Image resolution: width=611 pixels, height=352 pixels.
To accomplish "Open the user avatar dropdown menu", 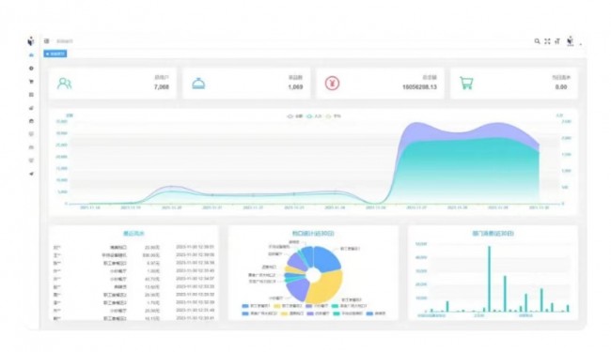I will pos(571,41).
